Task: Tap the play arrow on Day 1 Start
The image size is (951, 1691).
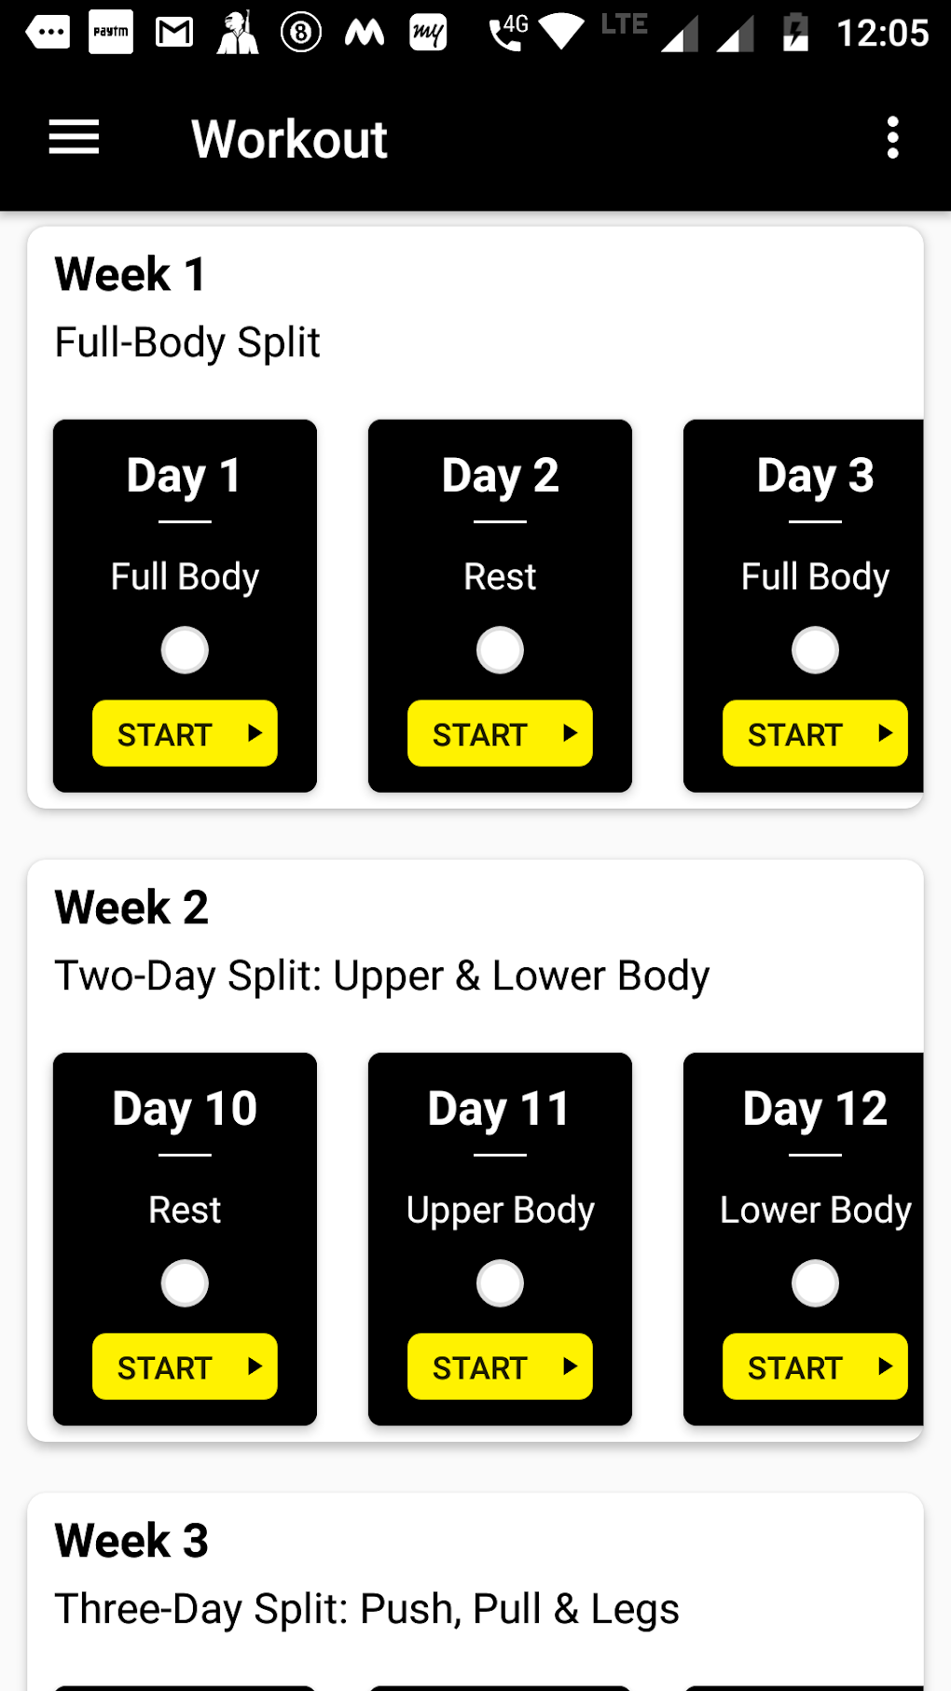Action: pos(255,734)
